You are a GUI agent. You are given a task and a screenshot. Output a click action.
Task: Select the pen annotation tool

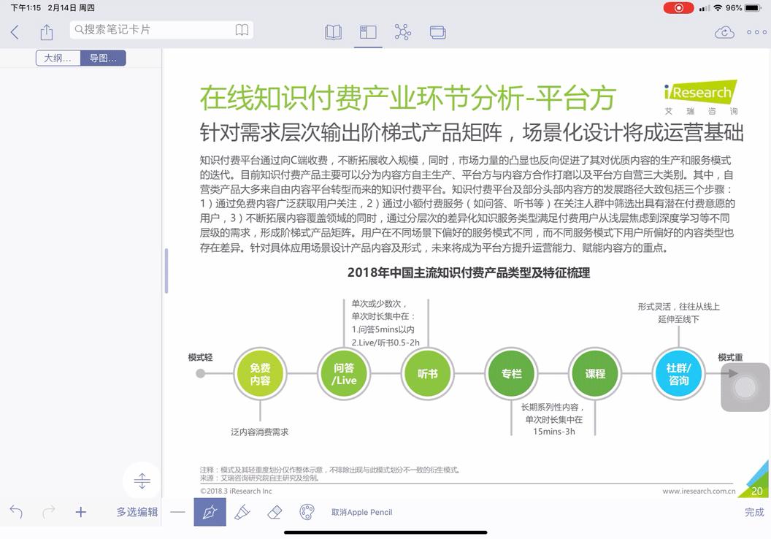pyautogui.click(x=210, y=512)
